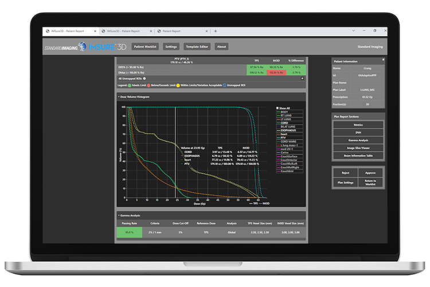Open the Patient Worklist page
The height and width of the screenshot is (287, 430).
click(145, 46)
